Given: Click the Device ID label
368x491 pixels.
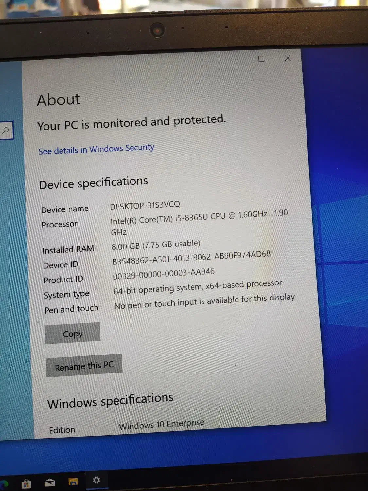Looking at the screenshot, I should coord(61,264).
